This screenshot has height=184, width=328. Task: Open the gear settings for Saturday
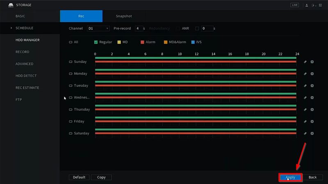pos(312,133)
